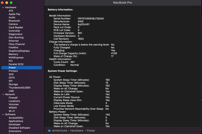Click Hardware in the path bar
Screen dimensions: 202x134
[77, 131]
